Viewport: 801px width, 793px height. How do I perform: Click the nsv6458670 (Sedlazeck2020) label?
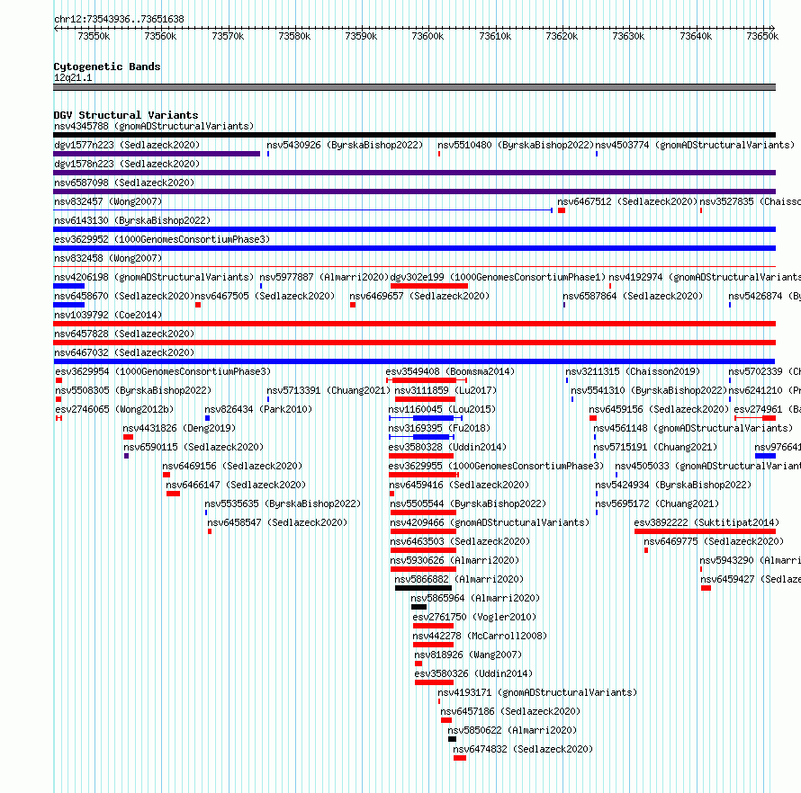coord(124,296)
